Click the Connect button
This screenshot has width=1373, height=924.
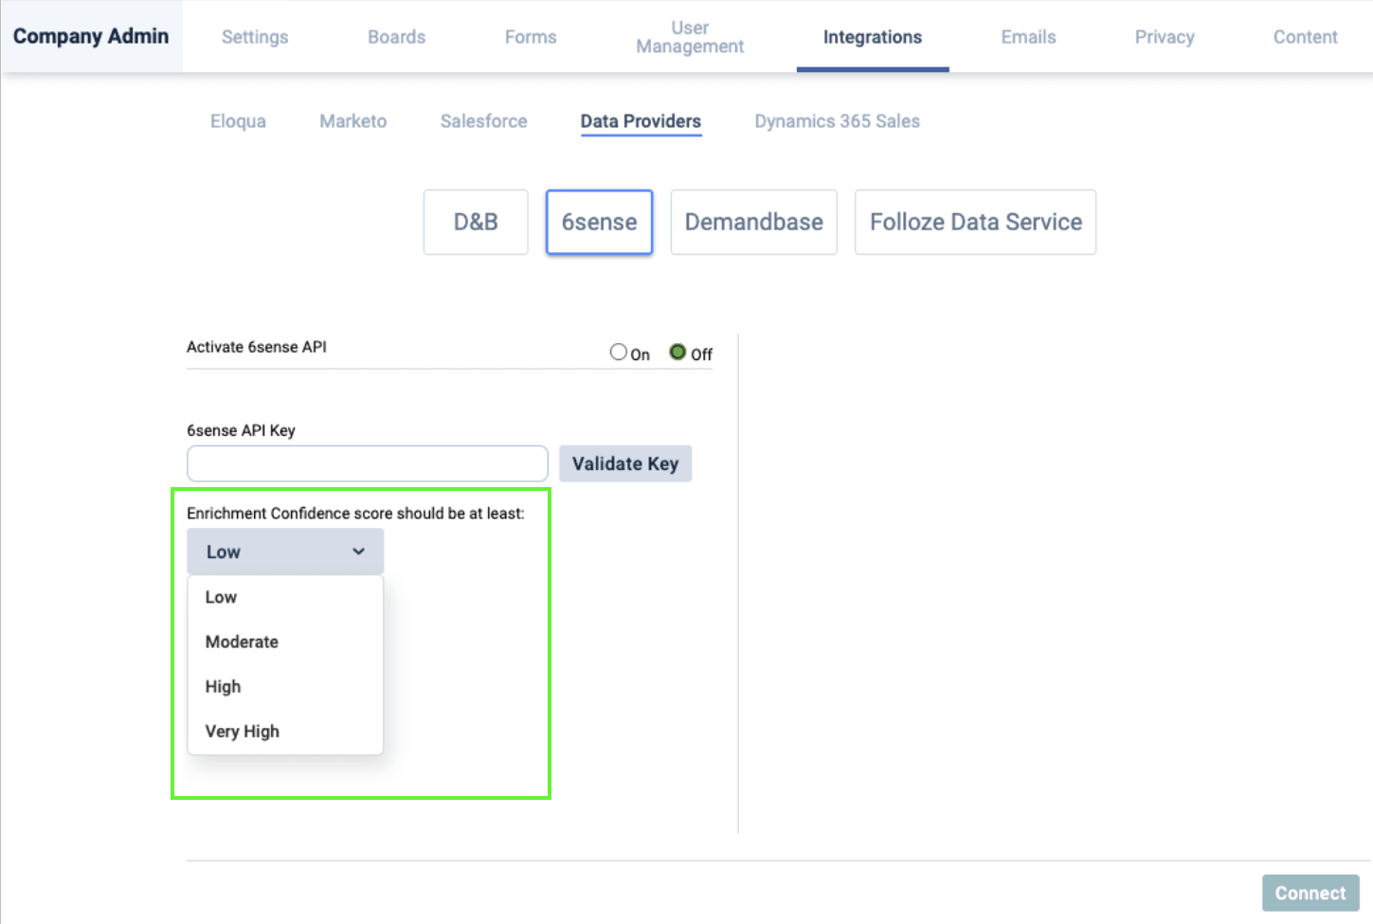[1310, 893]
